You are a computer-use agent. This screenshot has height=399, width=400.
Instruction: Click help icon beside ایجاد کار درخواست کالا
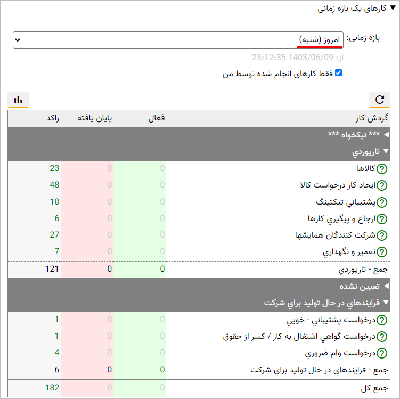pos(382,185)
